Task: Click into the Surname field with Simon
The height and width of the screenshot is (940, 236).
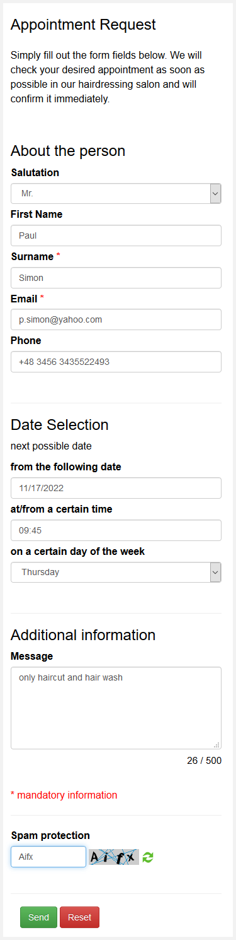Action: [116, 278]
